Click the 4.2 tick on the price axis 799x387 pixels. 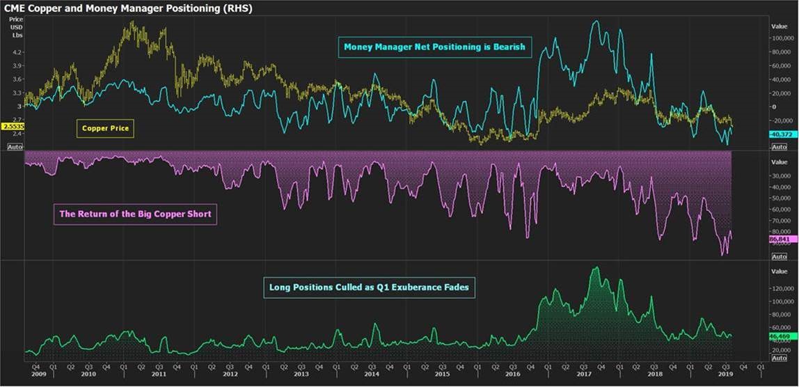tap(17, 52)
